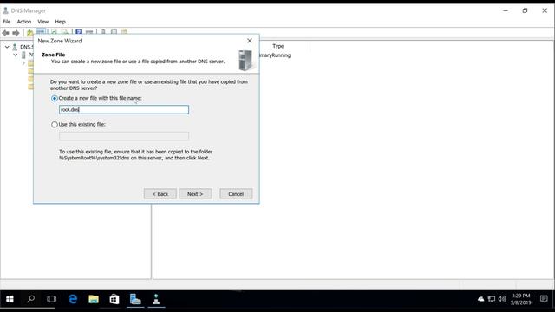Image resolution: width=555 pixels, height=312 pixels.
Task: Open Task View from the taskbar
Action: click(x=51, y=299)
